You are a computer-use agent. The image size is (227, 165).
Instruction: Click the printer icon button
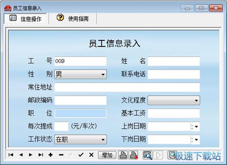tap(123, 155)
